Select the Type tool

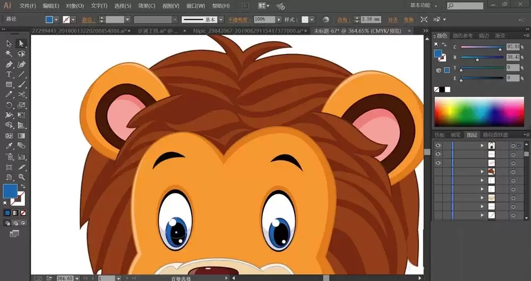tap(9, 74)
